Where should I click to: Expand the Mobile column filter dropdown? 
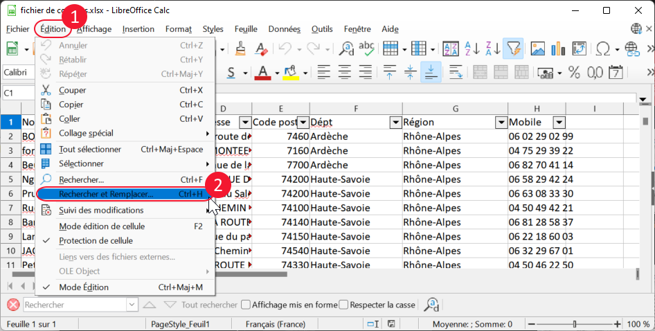click(559, 123)
